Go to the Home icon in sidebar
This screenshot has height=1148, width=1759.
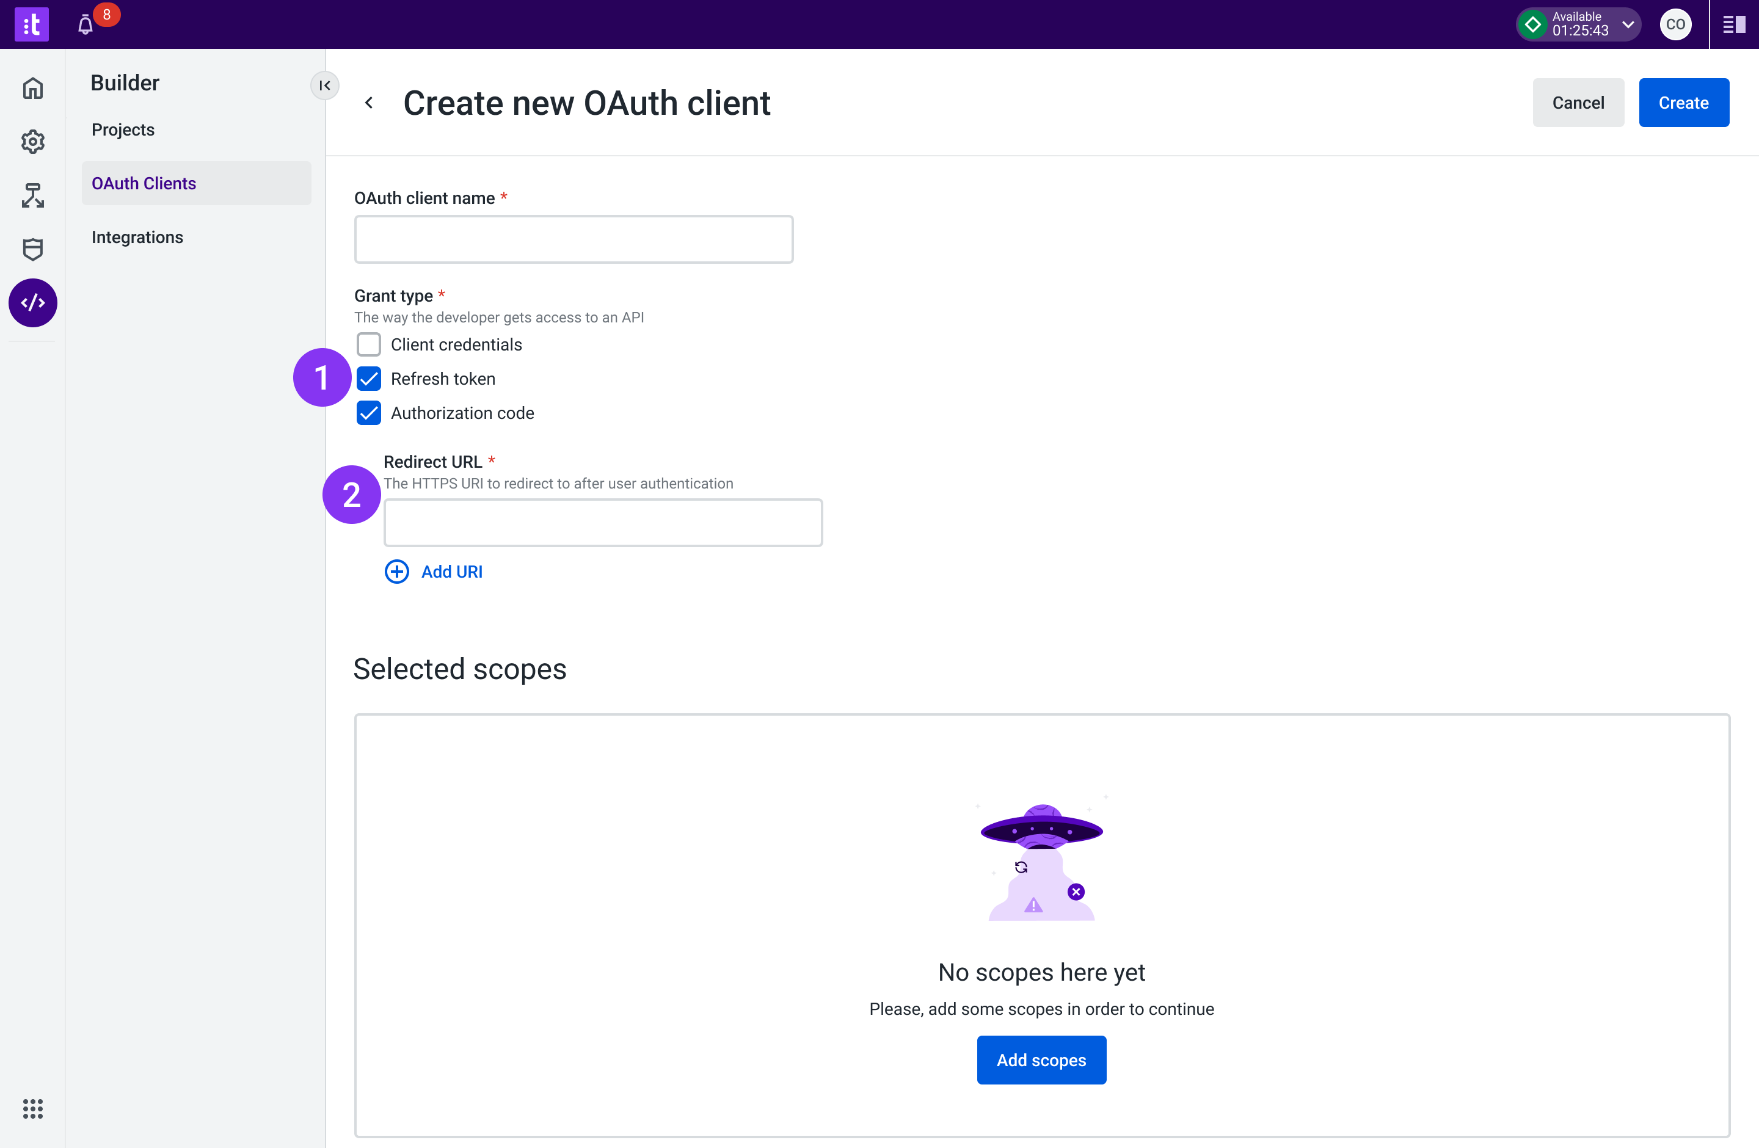(x=32, y=89)
